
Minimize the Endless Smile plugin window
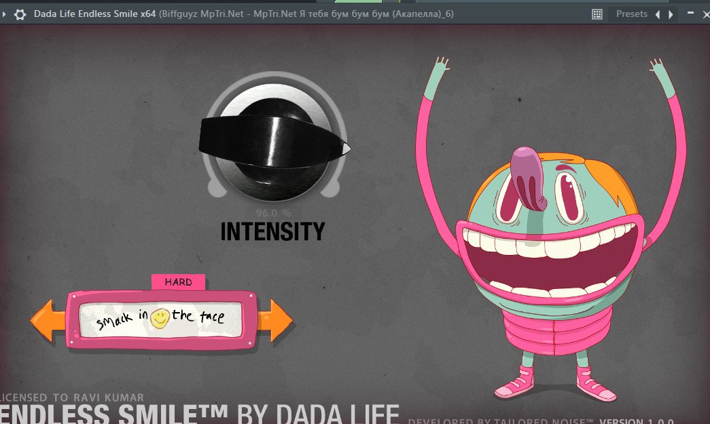pyautogui.click(x=690, y=13)
